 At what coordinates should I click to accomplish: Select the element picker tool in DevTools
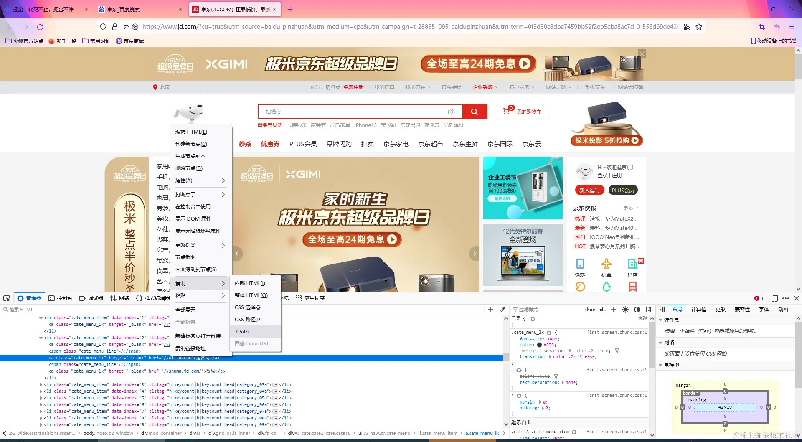point(7,298)
